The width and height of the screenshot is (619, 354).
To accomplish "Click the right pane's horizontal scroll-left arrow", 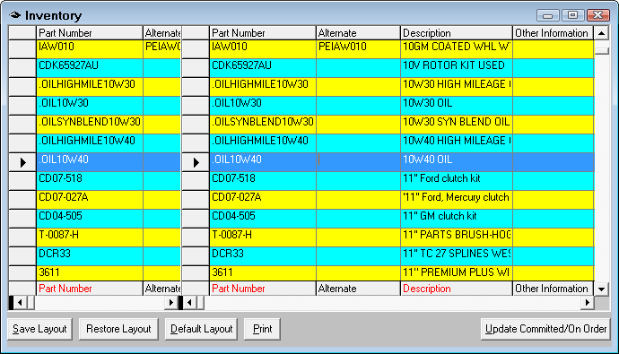I will (x=189, y=303).
